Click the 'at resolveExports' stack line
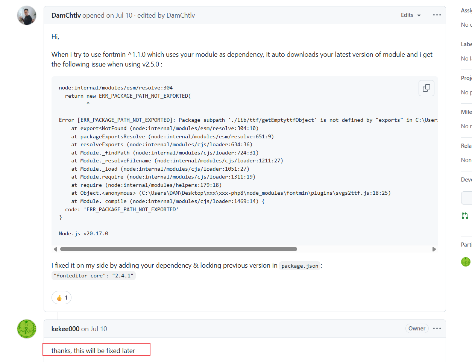Image resolution: width=472 pixels, height=362 pixels. pyautogui.click(x=162, y=144)
